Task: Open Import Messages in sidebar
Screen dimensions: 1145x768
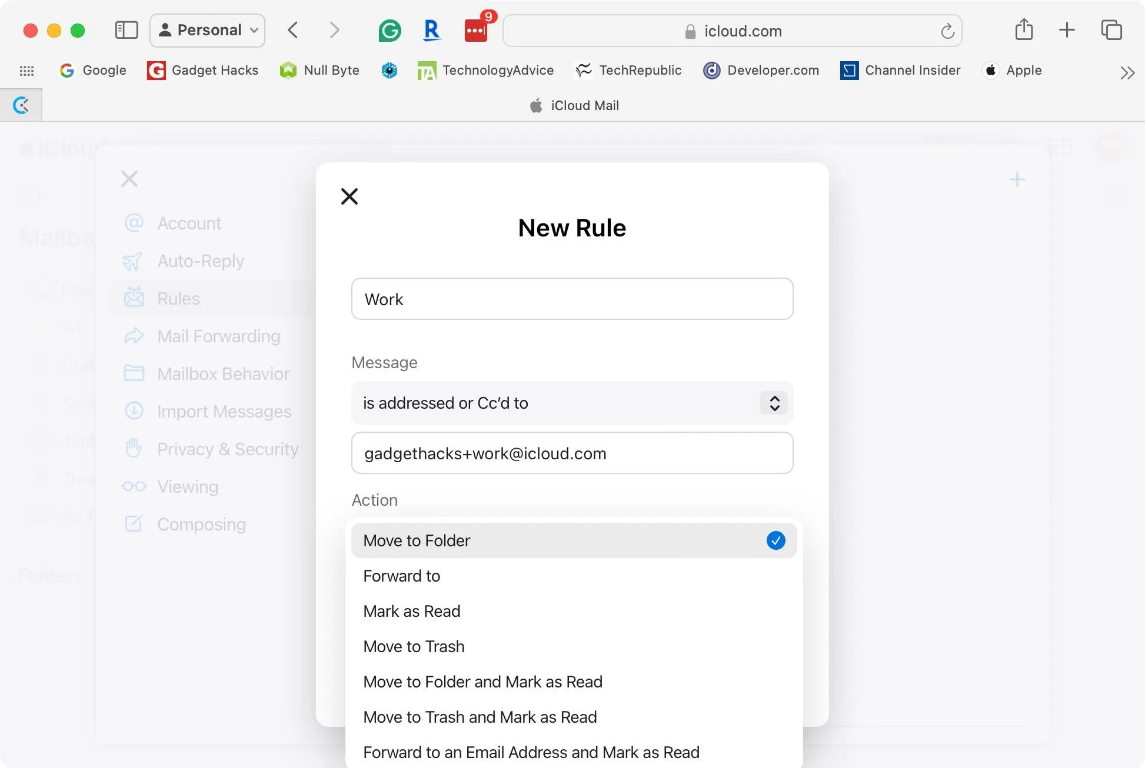Action: (x=207, y=412)
